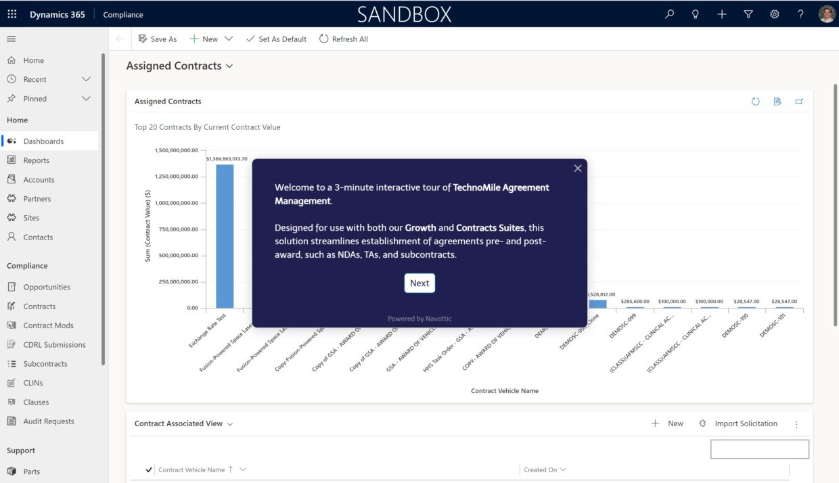This screenshot has height=483, width=839.
Task: Click Set As Default
Action: pos(276,39)
